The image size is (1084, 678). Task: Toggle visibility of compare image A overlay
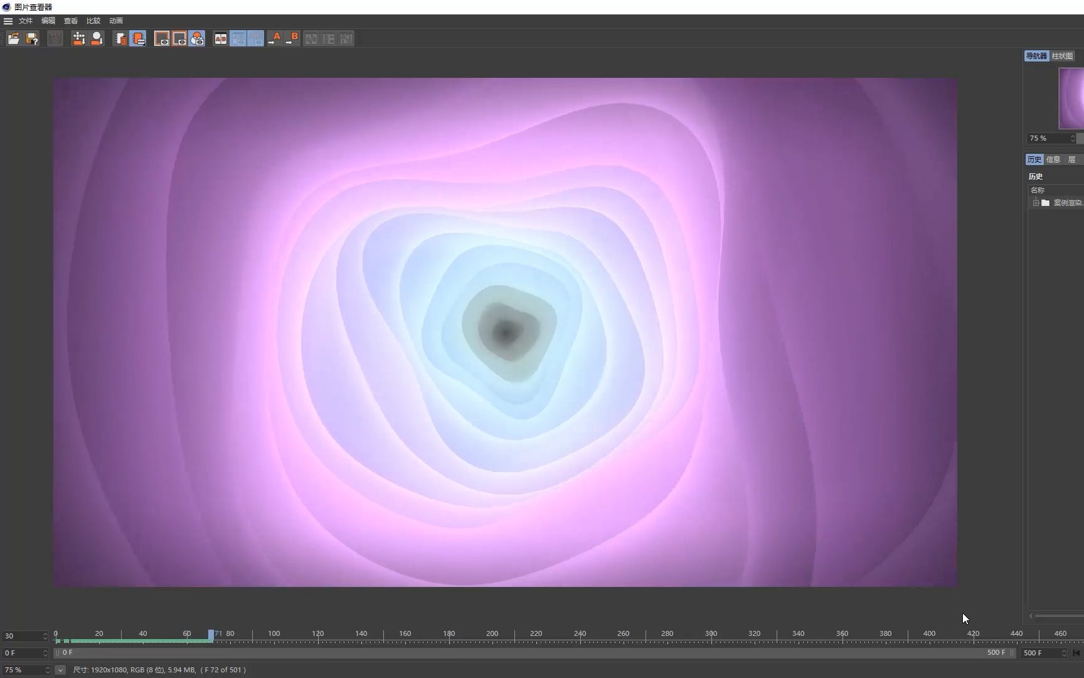(162, 38)
